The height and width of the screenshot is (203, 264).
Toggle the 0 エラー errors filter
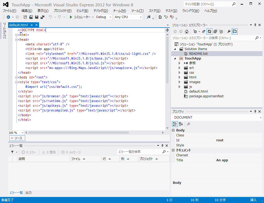(x=29, y=152)
